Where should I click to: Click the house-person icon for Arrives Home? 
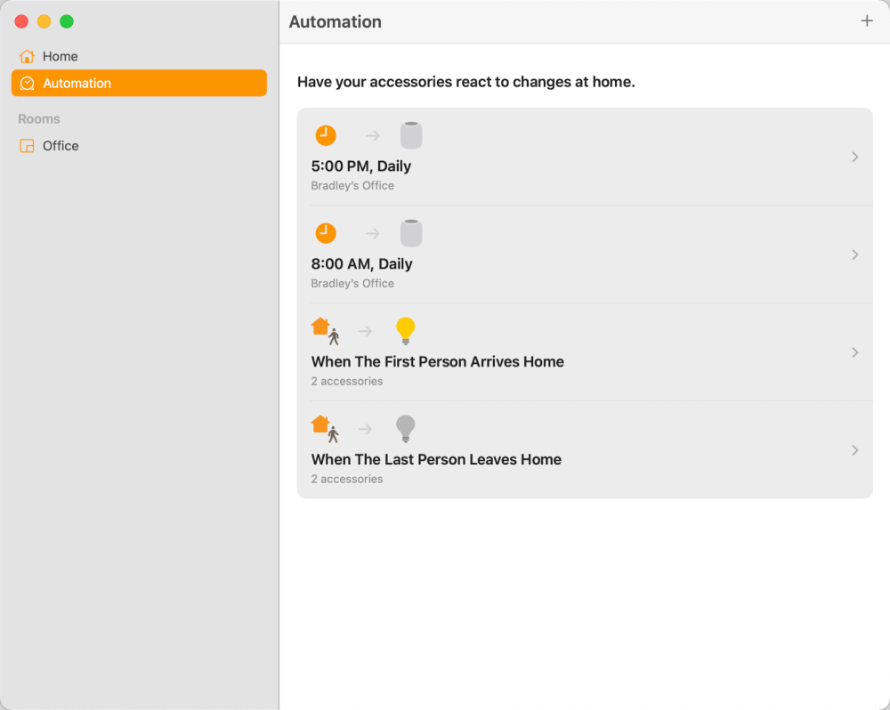(325, 331)
